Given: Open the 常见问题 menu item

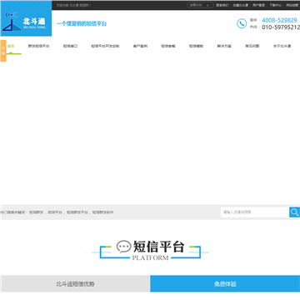Looking at the screenshot, I should point(252,46).
